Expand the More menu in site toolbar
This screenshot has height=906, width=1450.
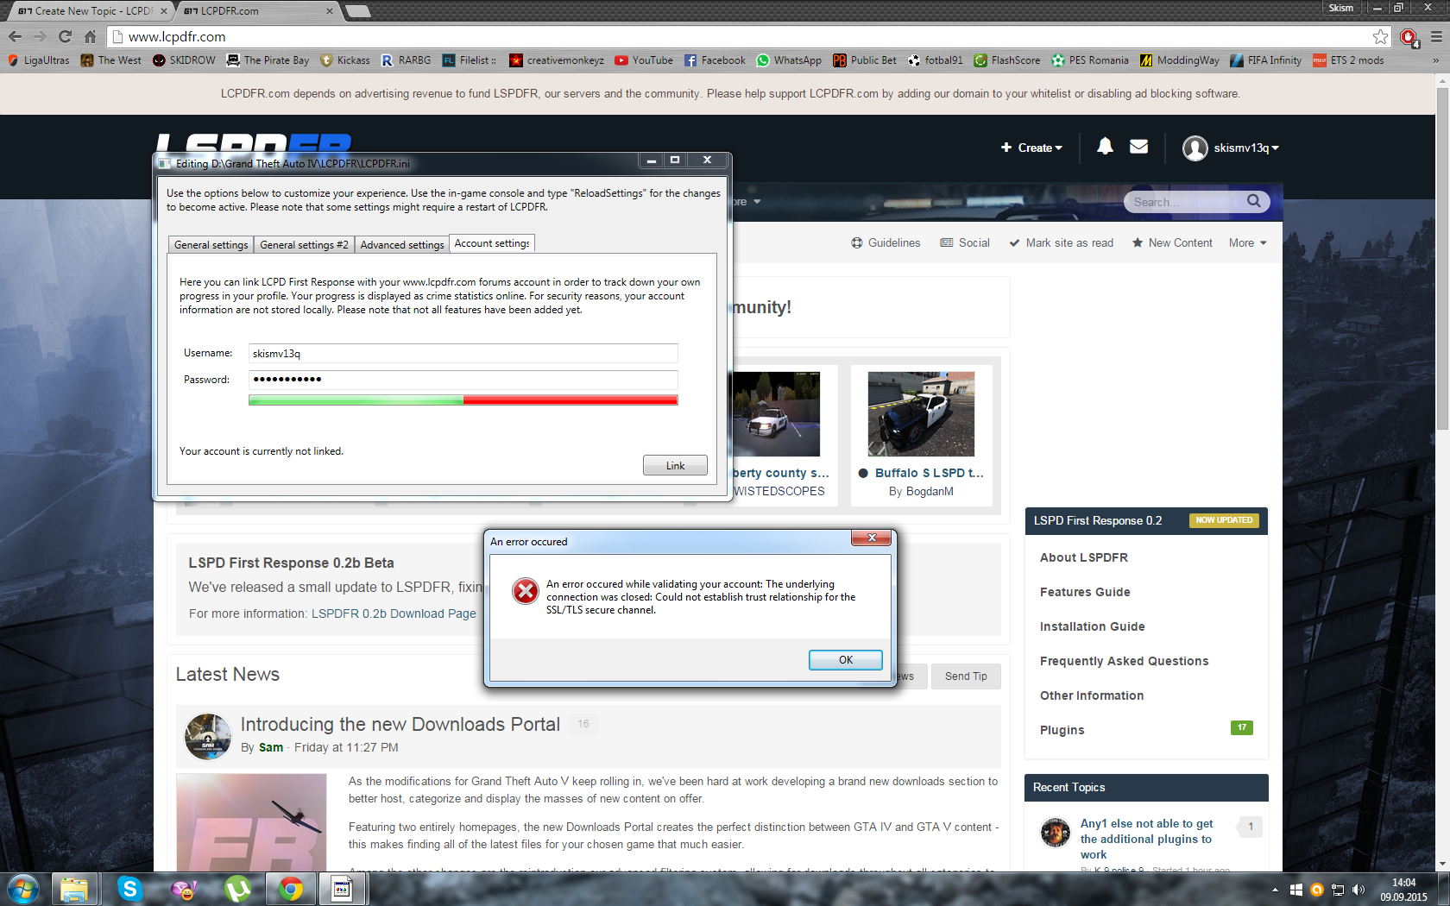1248,242
